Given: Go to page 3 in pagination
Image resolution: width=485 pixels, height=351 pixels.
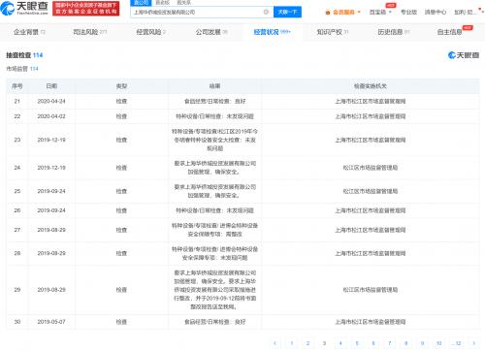Looking at the screenshot, I should [x=324, y=343].
